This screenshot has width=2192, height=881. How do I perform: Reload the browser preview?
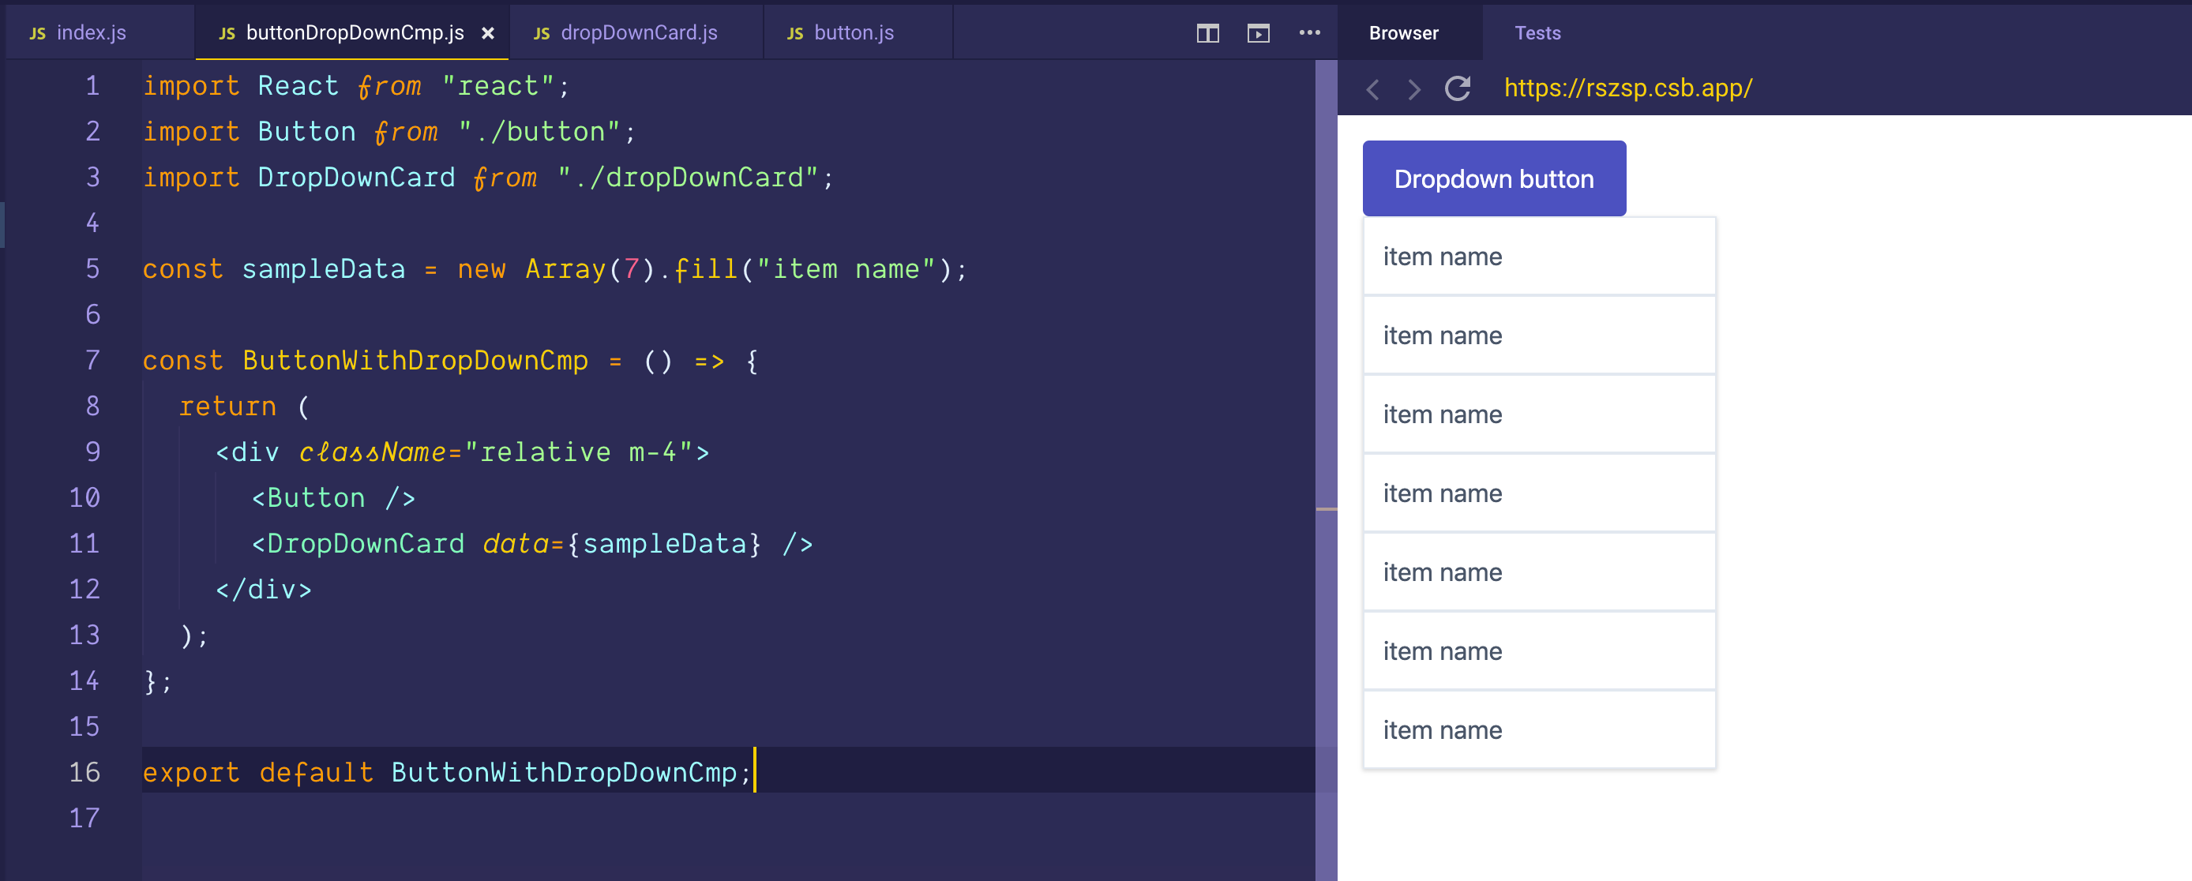(x=1457, y=88)
